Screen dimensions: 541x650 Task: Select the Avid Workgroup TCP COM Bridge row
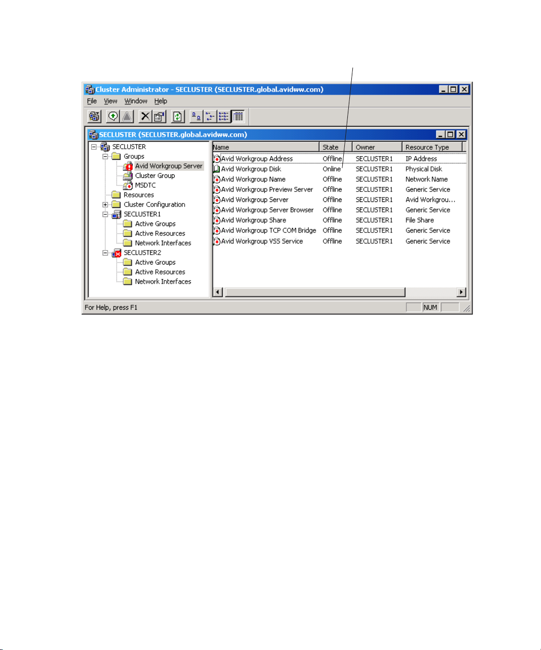point(339,231)
